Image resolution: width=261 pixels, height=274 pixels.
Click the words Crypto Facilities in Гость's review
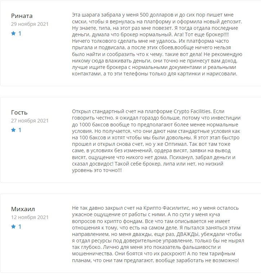coord(205,111)
